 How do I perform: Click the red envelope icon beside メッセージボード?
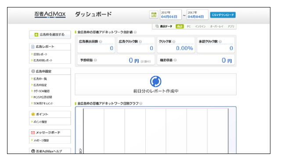tap(33, 132)
